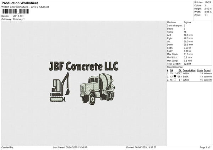Viewport: 213px width, 150px height.
Task: Click the 'Brand' column header
Action: pyautogui.click(x=207, y=70)
